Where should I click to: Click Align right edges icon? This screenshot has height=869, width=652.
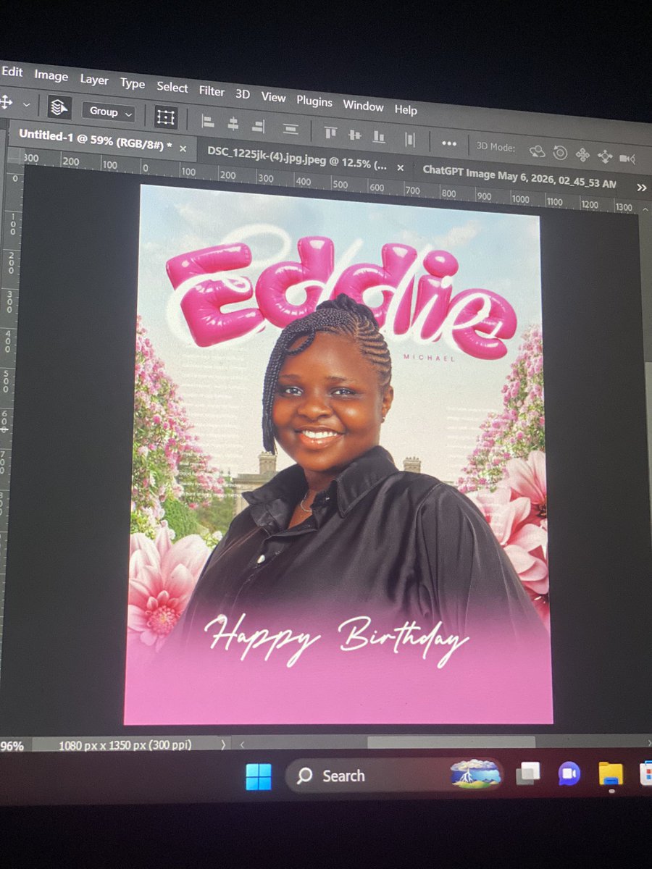click(258, 125)
